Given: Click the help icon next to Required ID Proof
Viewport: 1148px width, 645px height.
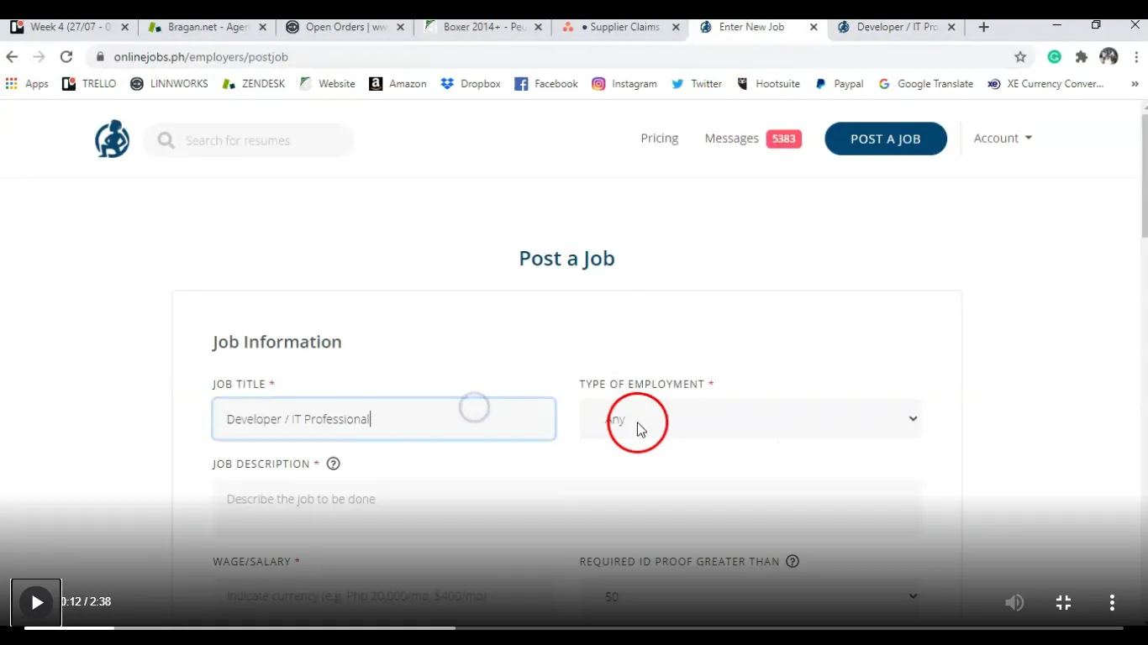Looking at the screenshot, I should 792,561.
